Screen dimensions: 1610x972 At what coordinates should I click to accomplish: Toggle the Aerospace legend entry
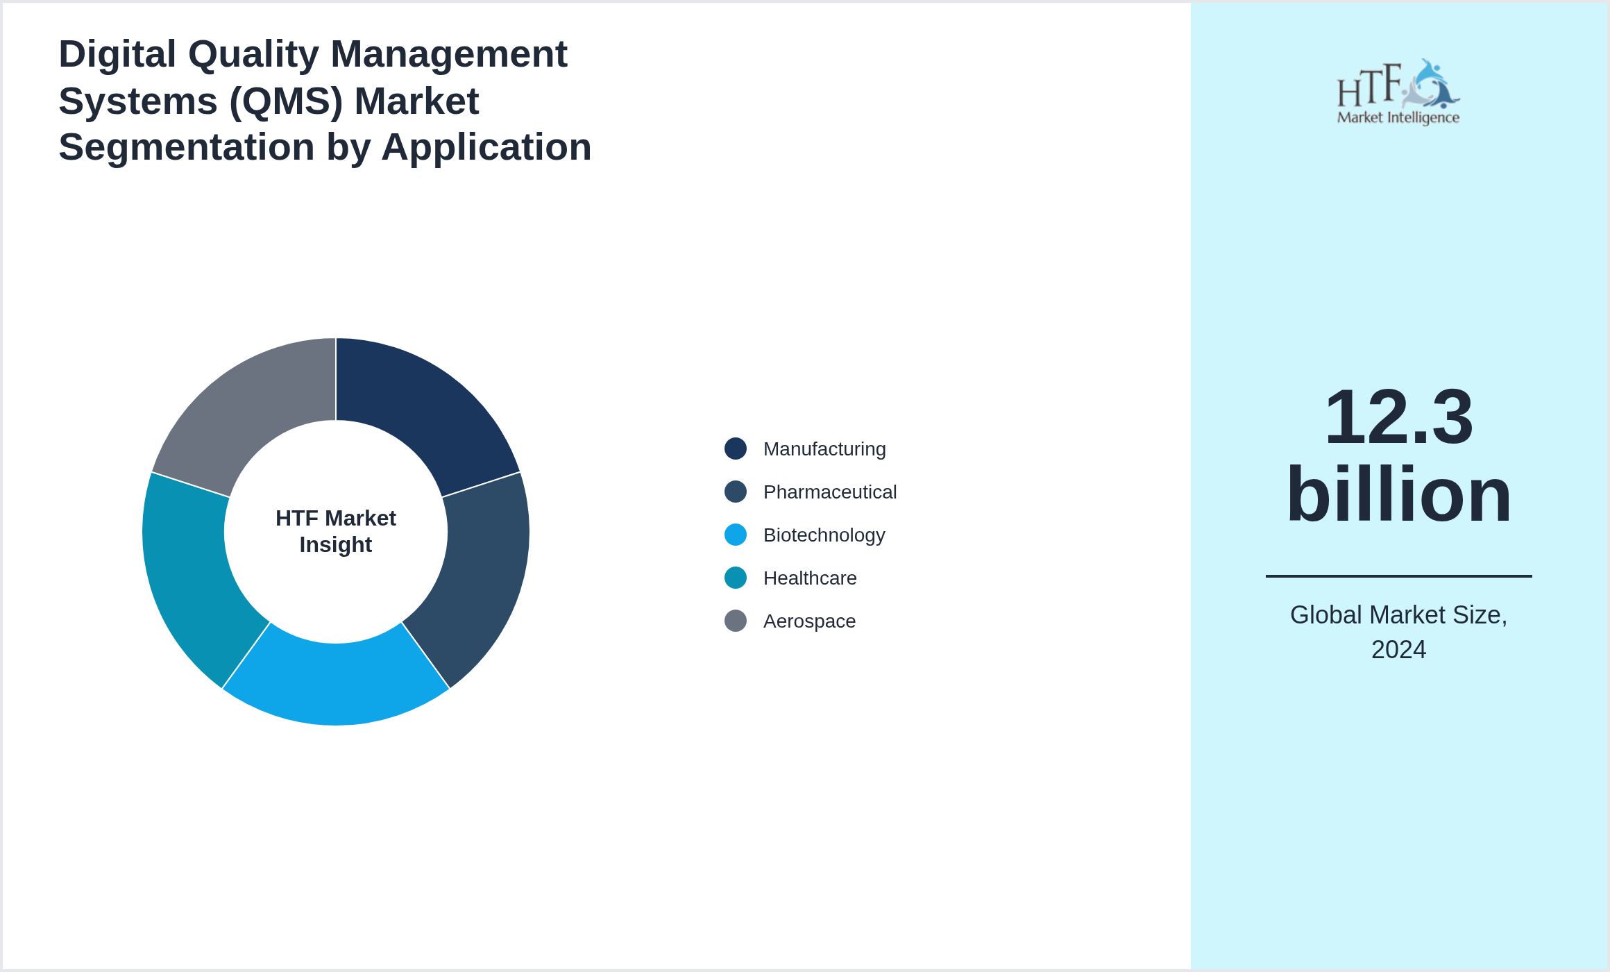tap(809, 621)
